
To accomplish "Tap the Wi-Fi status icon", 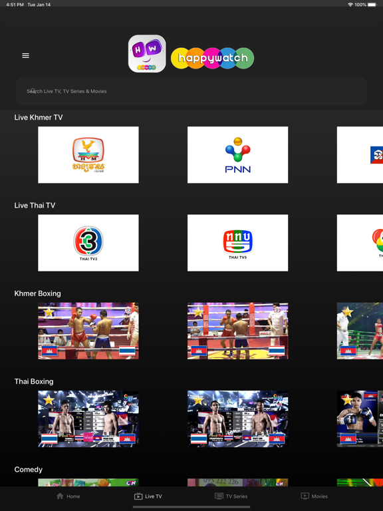I will pyautogui.click(x=350, y=5).
